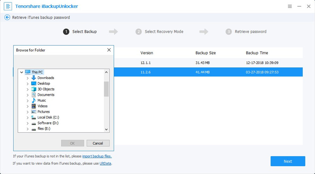Click backup time 03-27-2018 09:27:53
The height and width of the screenshot is (174, 315).
tap(262, 72)
